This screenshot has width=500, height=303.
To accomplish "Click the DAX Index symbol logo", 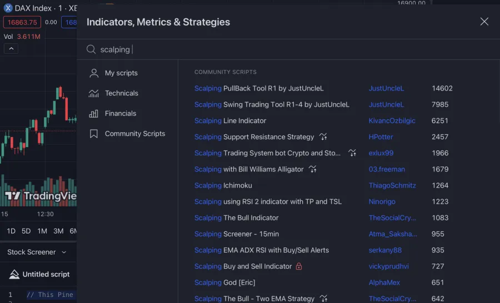I will point(8,8).
